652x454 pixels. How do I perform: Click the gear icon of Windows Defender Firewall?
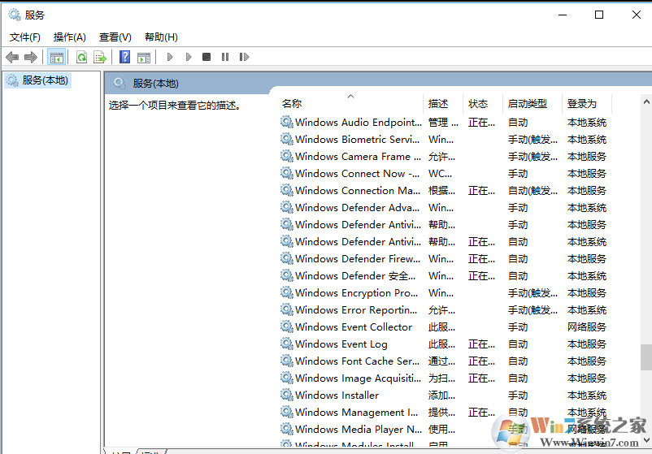click(x=286, y=258)
